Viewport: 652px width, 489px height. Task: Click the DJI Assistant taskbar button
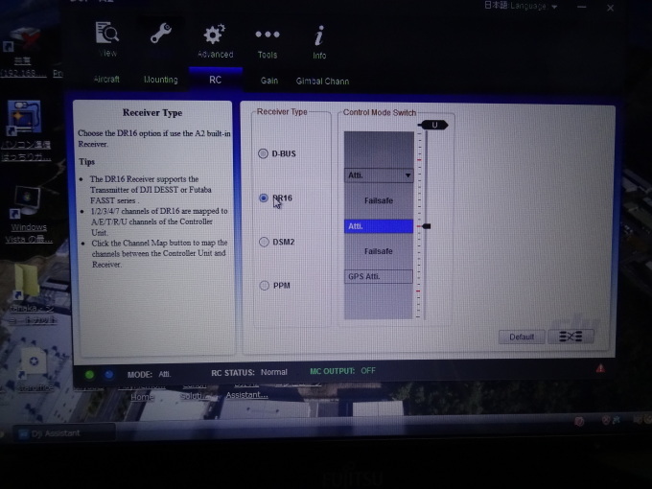[62, 433]
